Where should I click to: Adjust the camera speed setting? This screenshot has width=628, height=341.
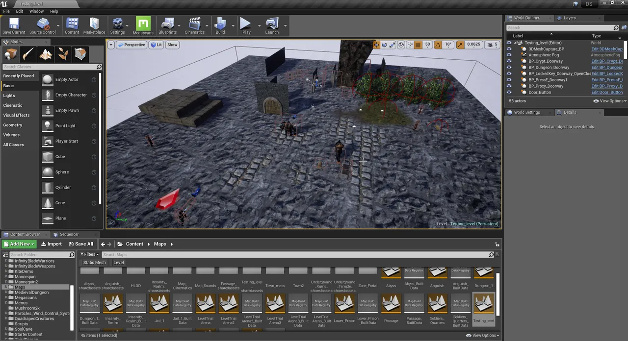point(492,45)
